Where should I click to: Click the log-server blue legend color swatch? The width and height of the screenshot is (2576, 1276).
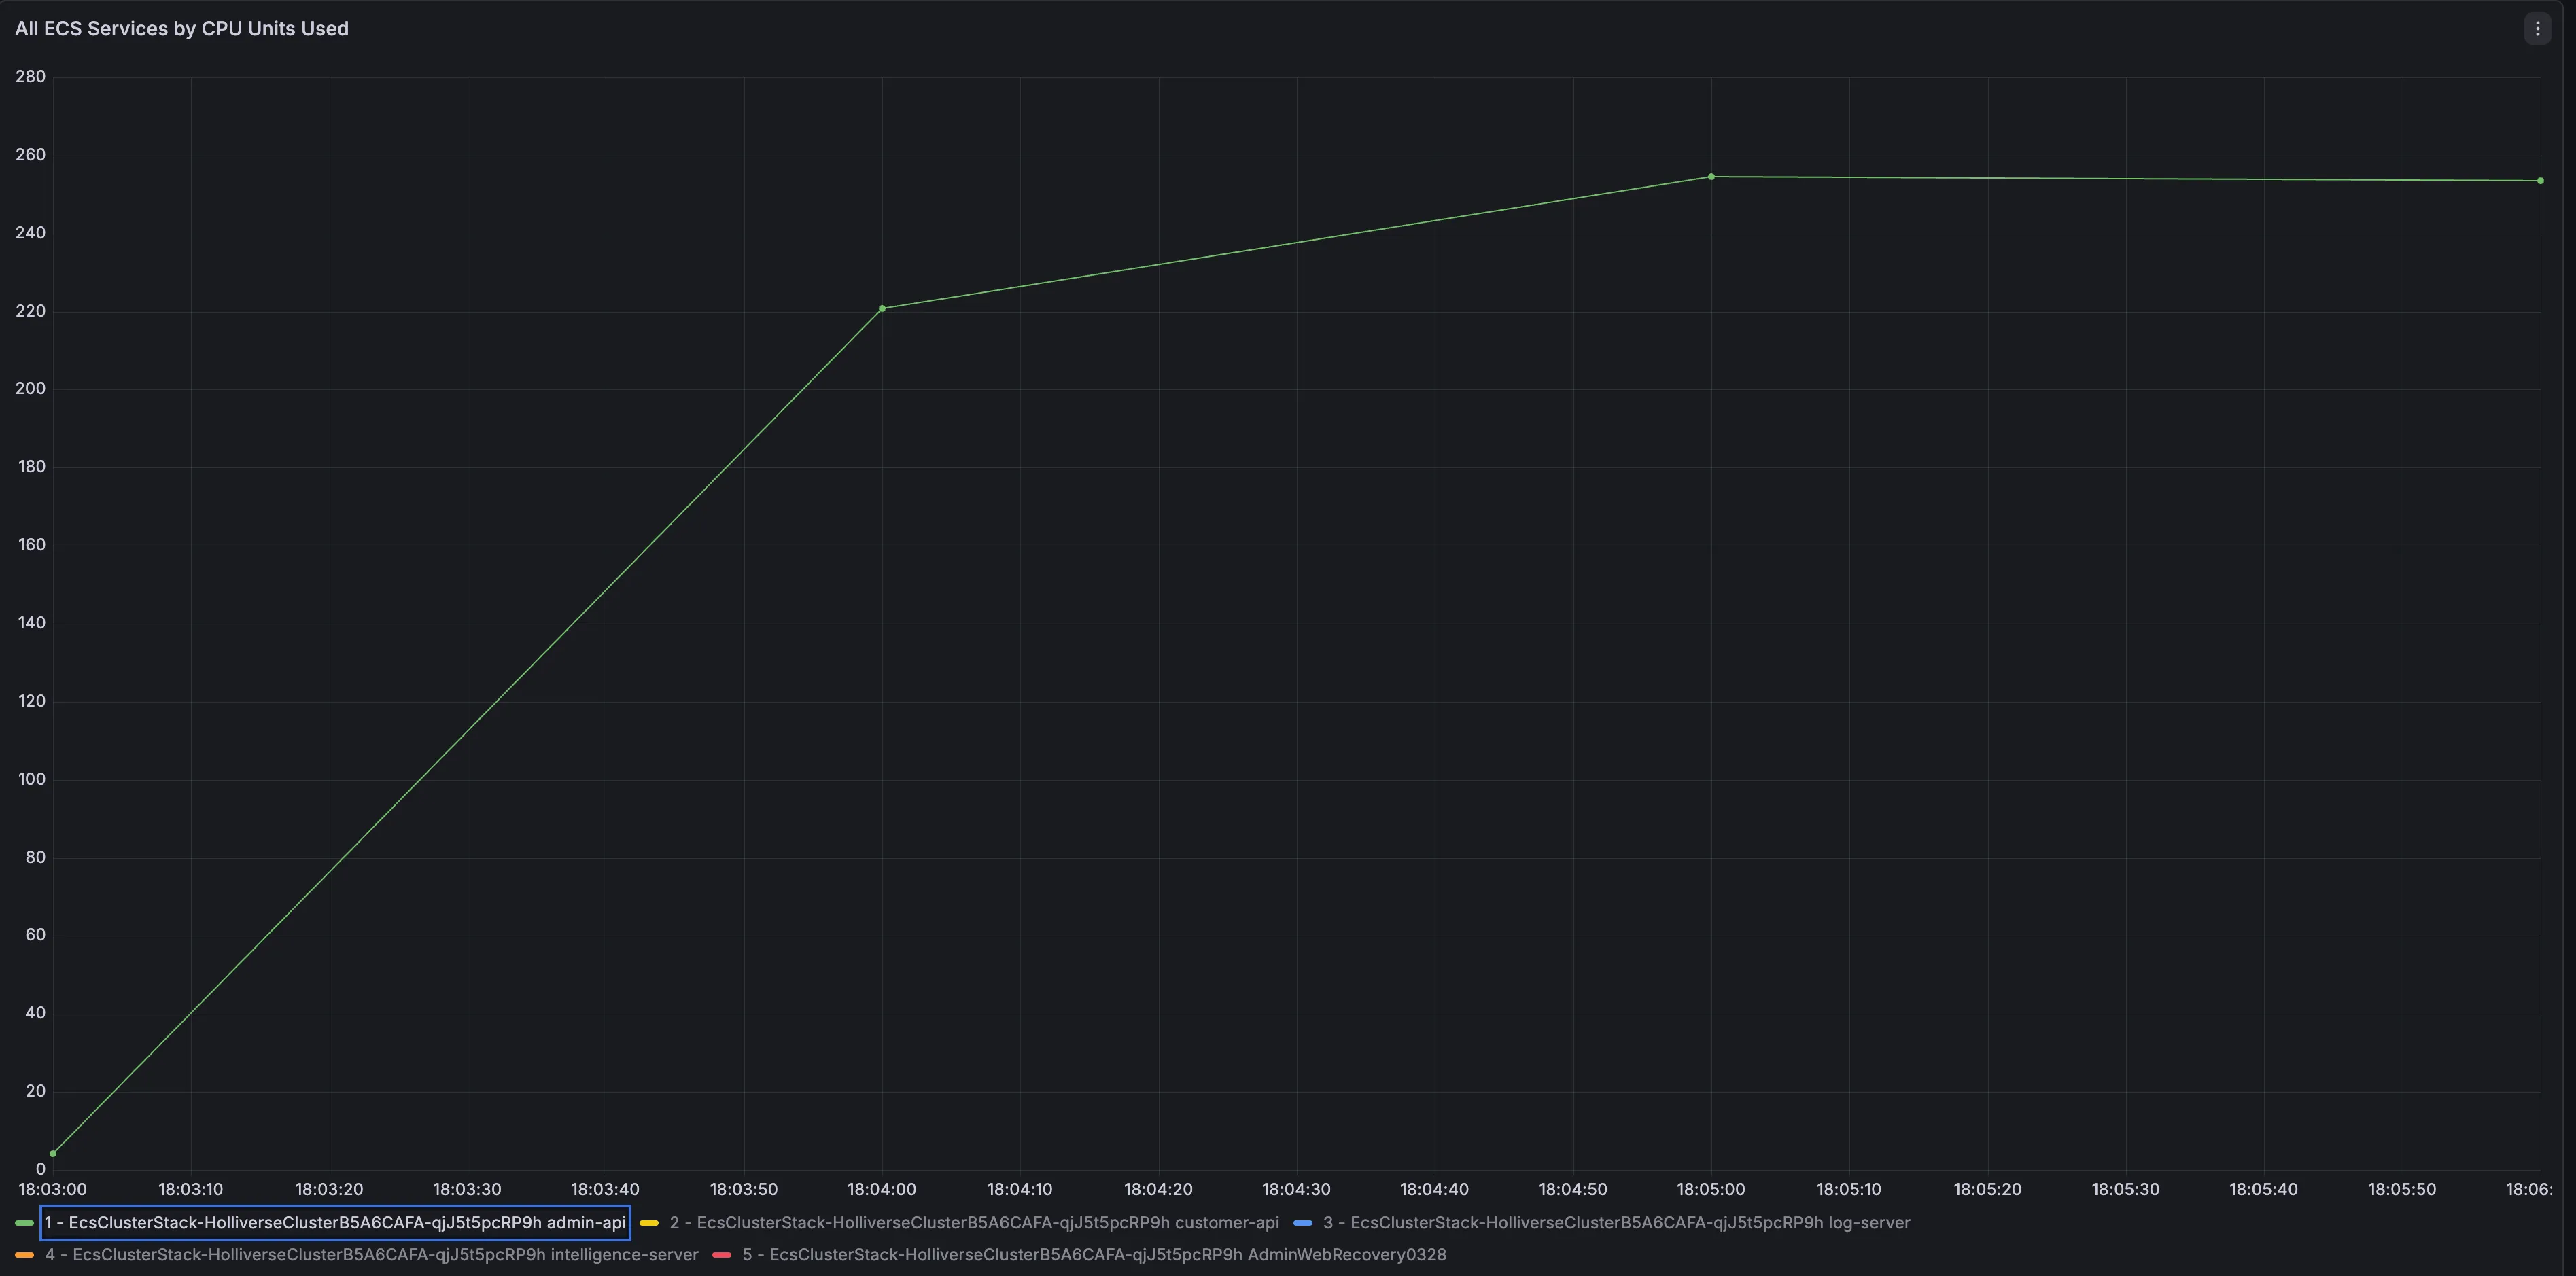pos(1303,1223)
